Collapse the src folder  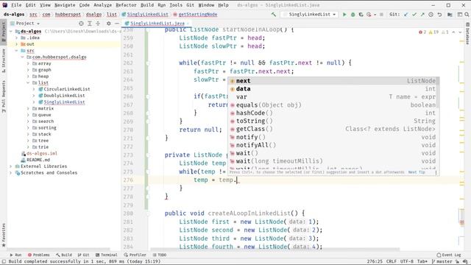coord(16,51)
